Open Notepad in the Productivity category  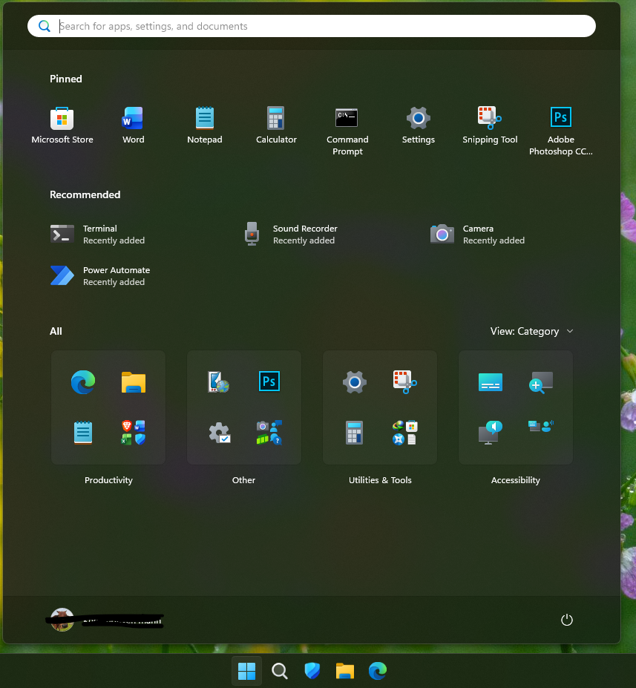point(83,433)
